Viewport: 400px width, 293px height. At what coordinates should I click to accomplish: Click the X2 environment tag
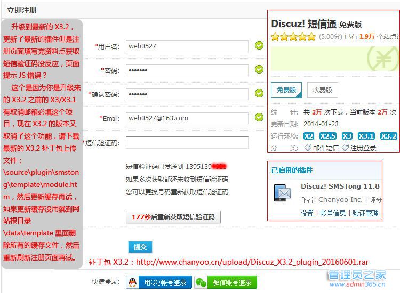pyautogui.click(x=309, y=136)
